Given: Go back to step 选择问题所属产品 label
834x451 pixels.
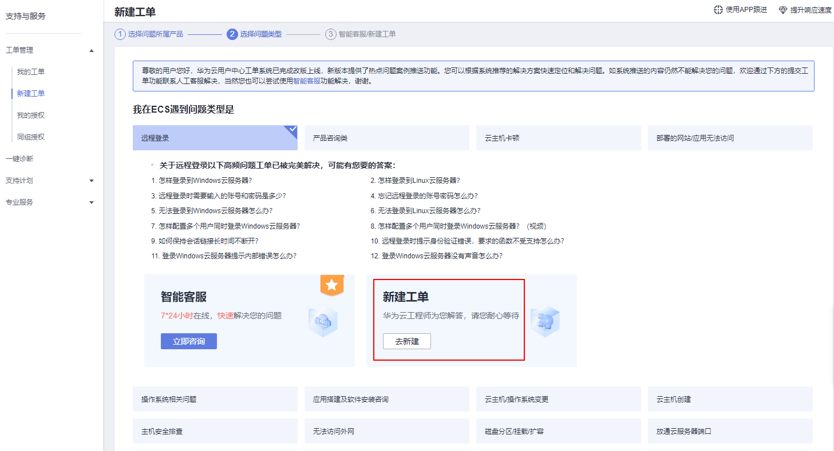Looking at the screenshot, I should [156, 34].
